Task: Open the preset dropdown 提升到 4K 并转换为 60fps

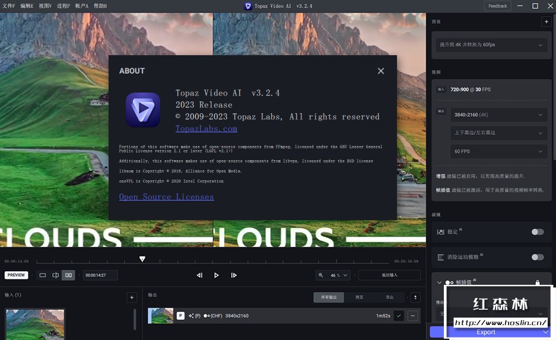Action: coord(491,45)
